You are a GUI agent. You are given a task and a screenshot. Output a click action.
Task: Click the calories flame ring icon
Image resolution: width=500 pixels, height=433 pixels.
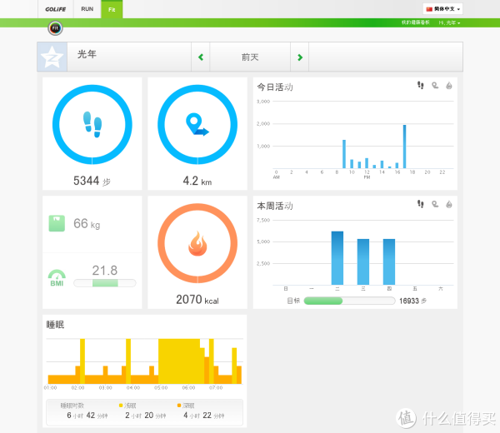pos(197,245)
